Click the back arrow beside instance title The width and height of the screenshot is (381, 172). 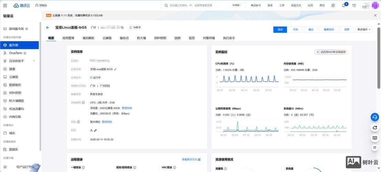pyautogui.click(x=47, y=28)
